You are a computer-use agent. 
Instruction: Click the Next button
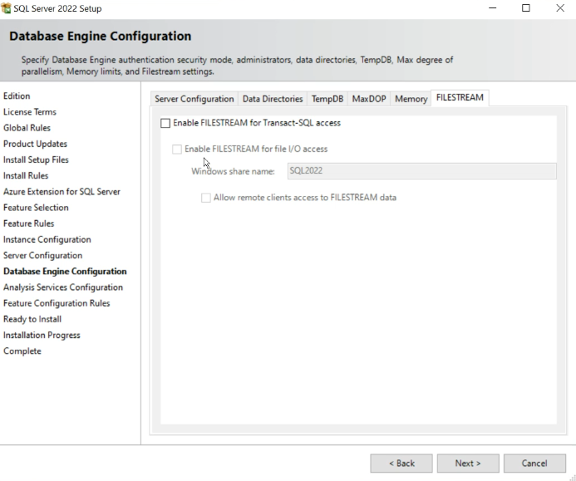pos(468,464)
